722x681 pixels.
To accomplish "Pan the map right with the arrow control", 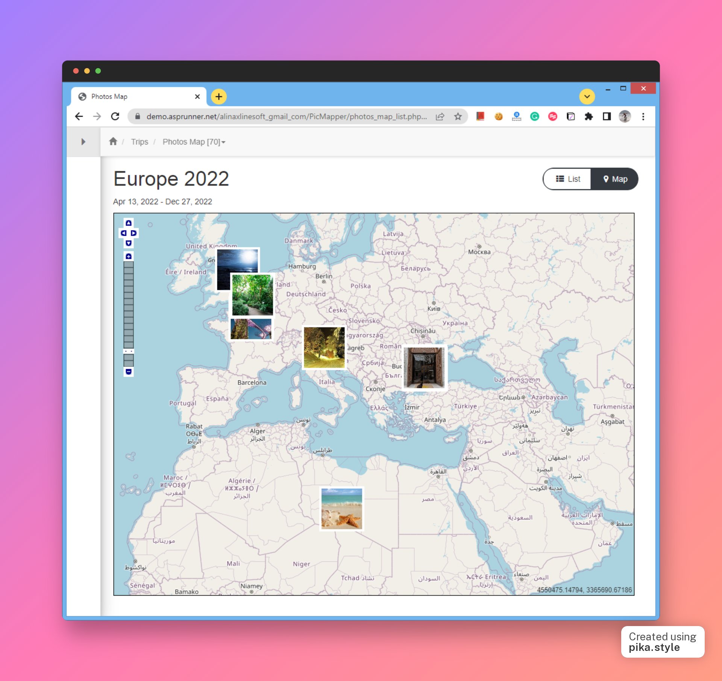I will (x=133, y=233).
